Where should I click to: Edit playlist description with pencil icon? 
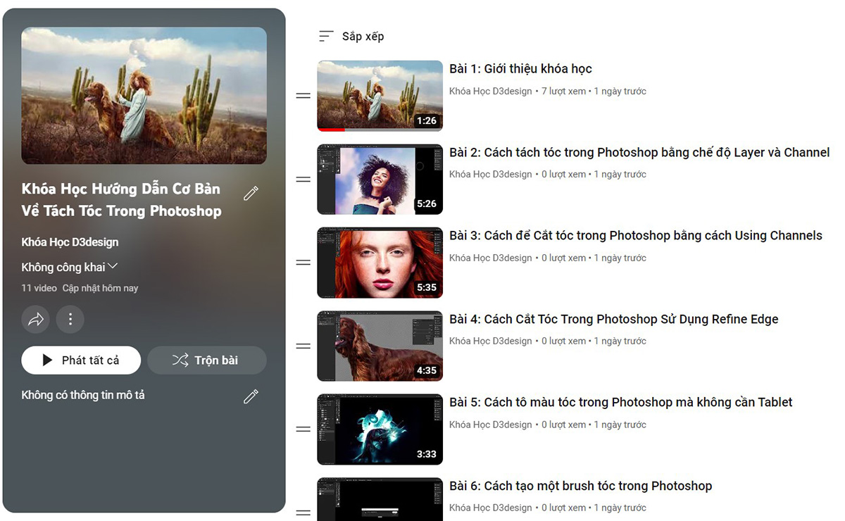pos(251,396)
